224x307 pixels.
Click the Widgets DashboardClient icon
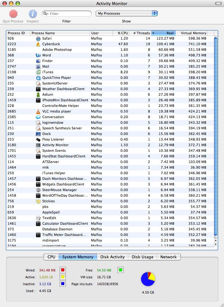pos(38,185)
